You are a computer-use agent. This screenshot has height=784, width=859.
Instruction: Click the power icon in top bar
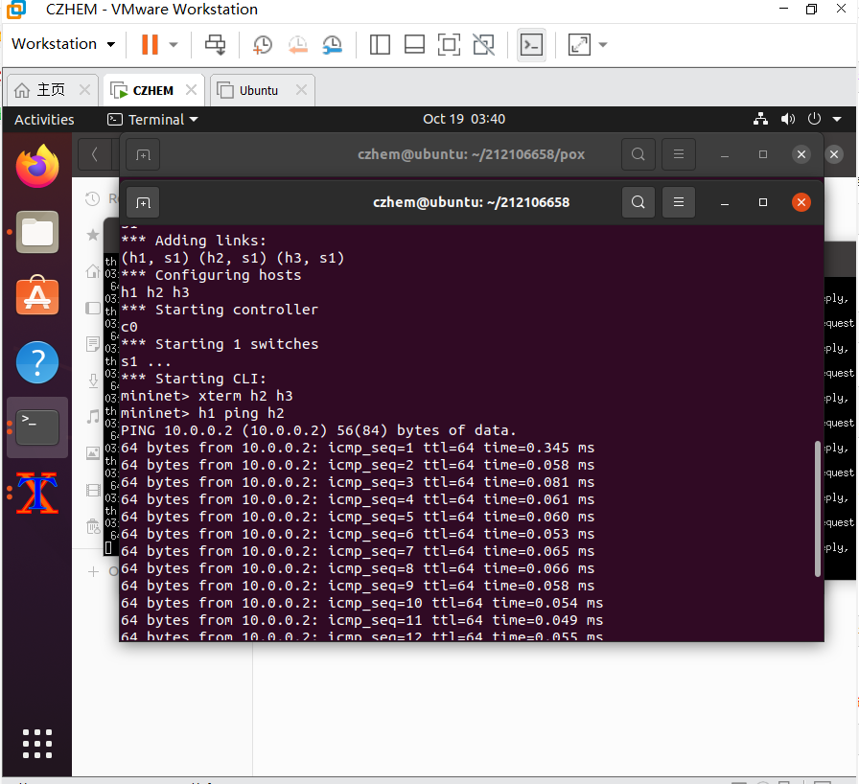pyautogui.click(x=814, y=119)
